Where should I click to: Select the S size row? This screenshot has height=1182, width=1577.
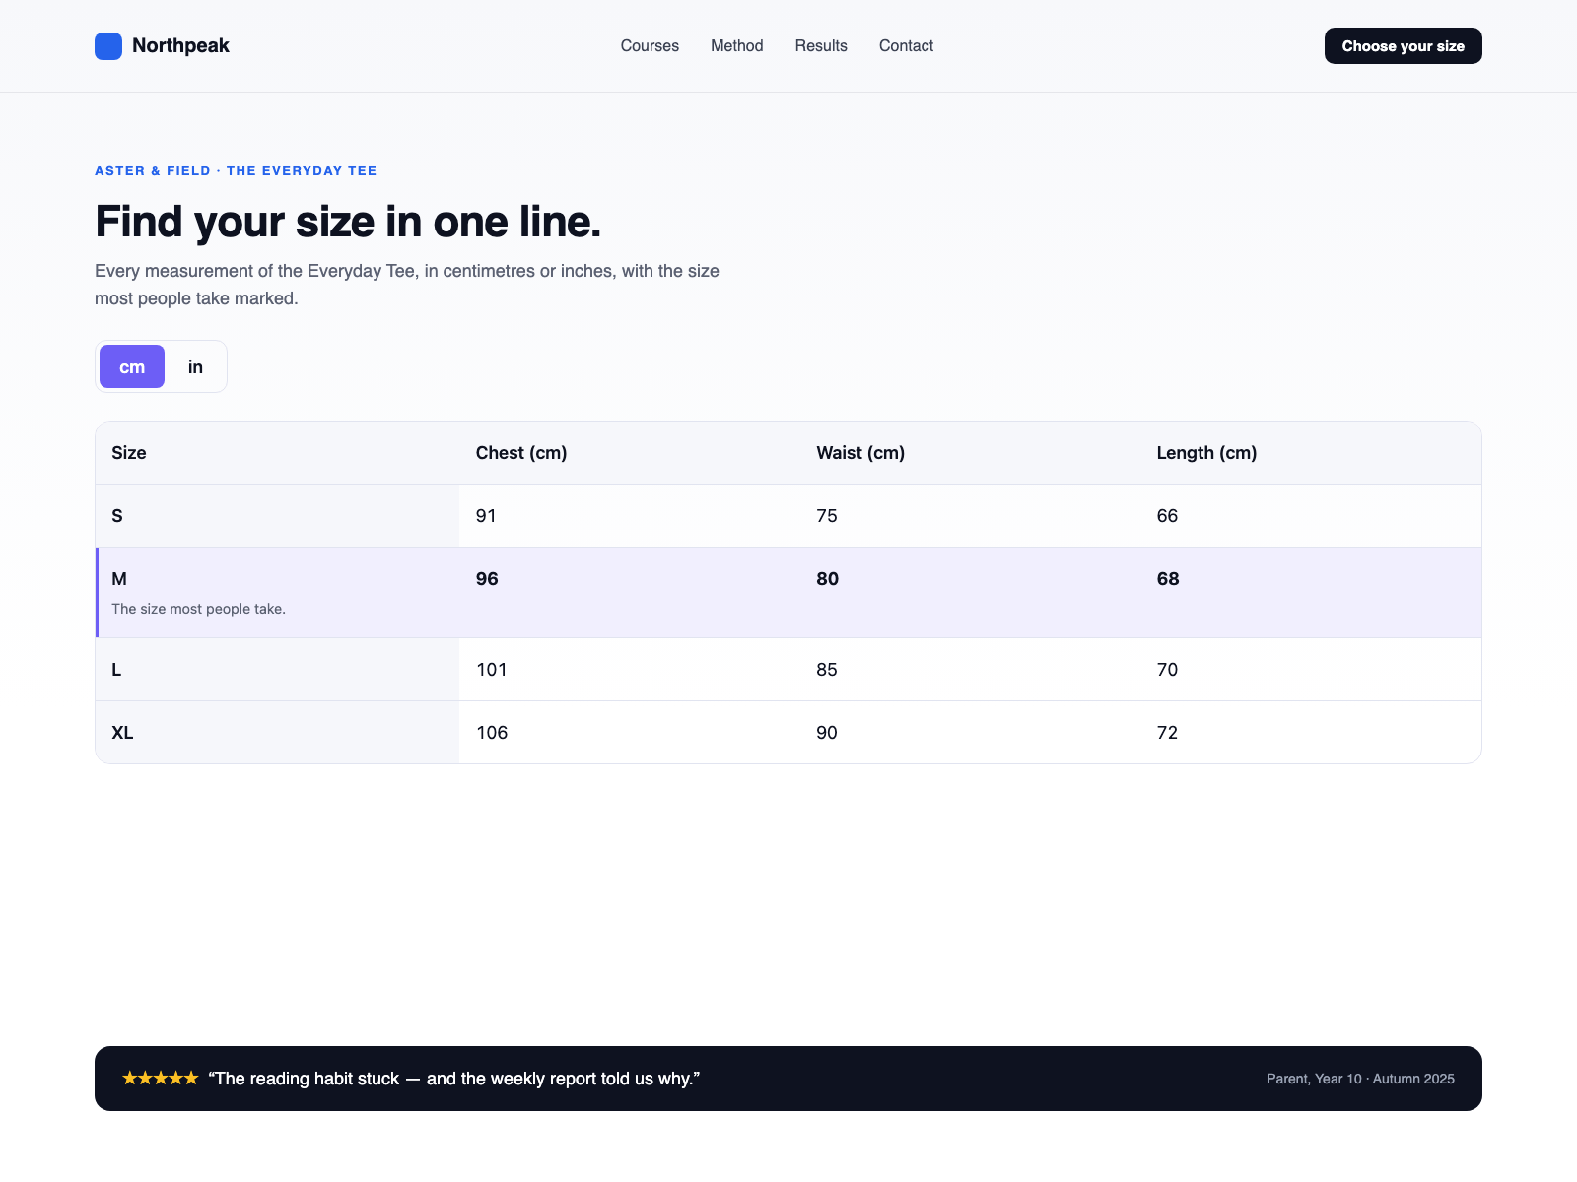(x=788, y=516)
